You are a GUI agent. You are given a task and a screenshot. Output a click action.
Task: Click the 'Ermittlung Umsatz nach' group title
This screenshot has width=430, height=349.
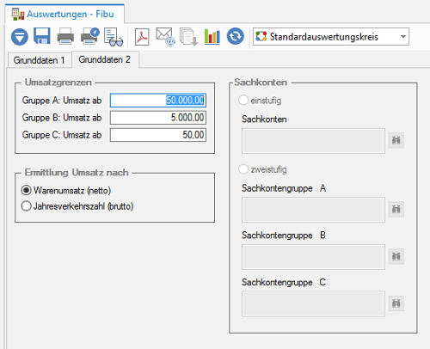pos(77,173)
